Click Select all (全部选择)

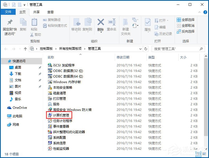coord(185,20)
